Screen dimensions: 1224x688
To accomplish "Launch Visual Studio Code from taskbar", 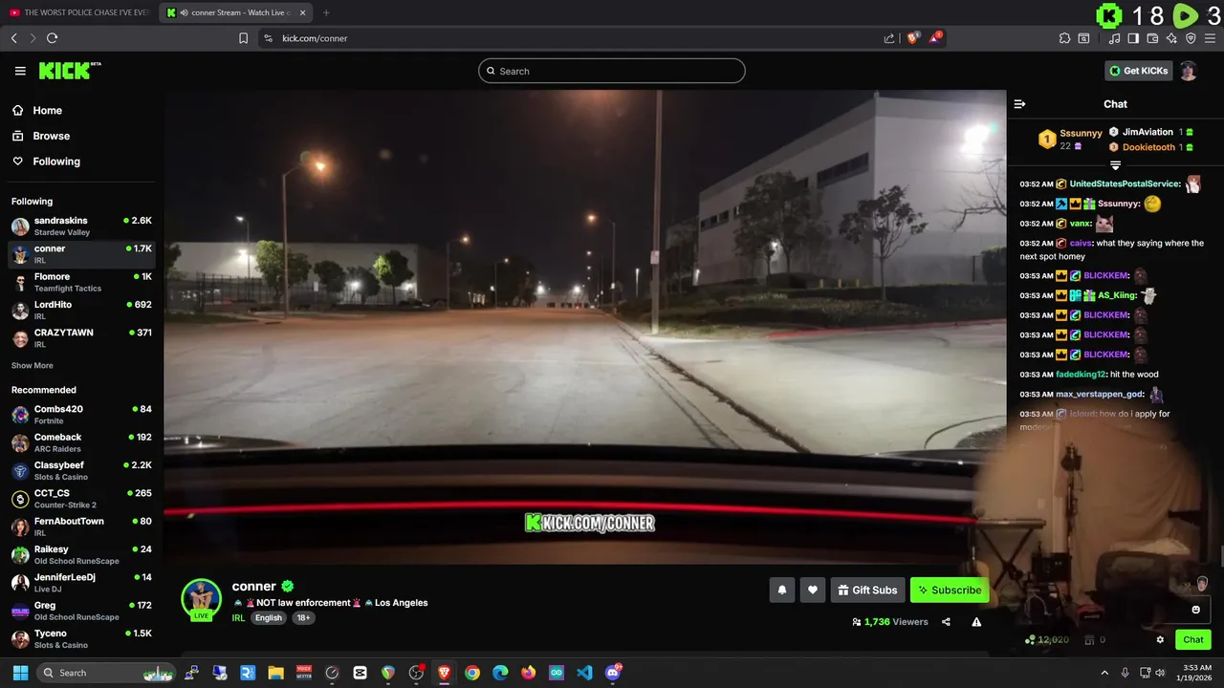I will point(584,673).
